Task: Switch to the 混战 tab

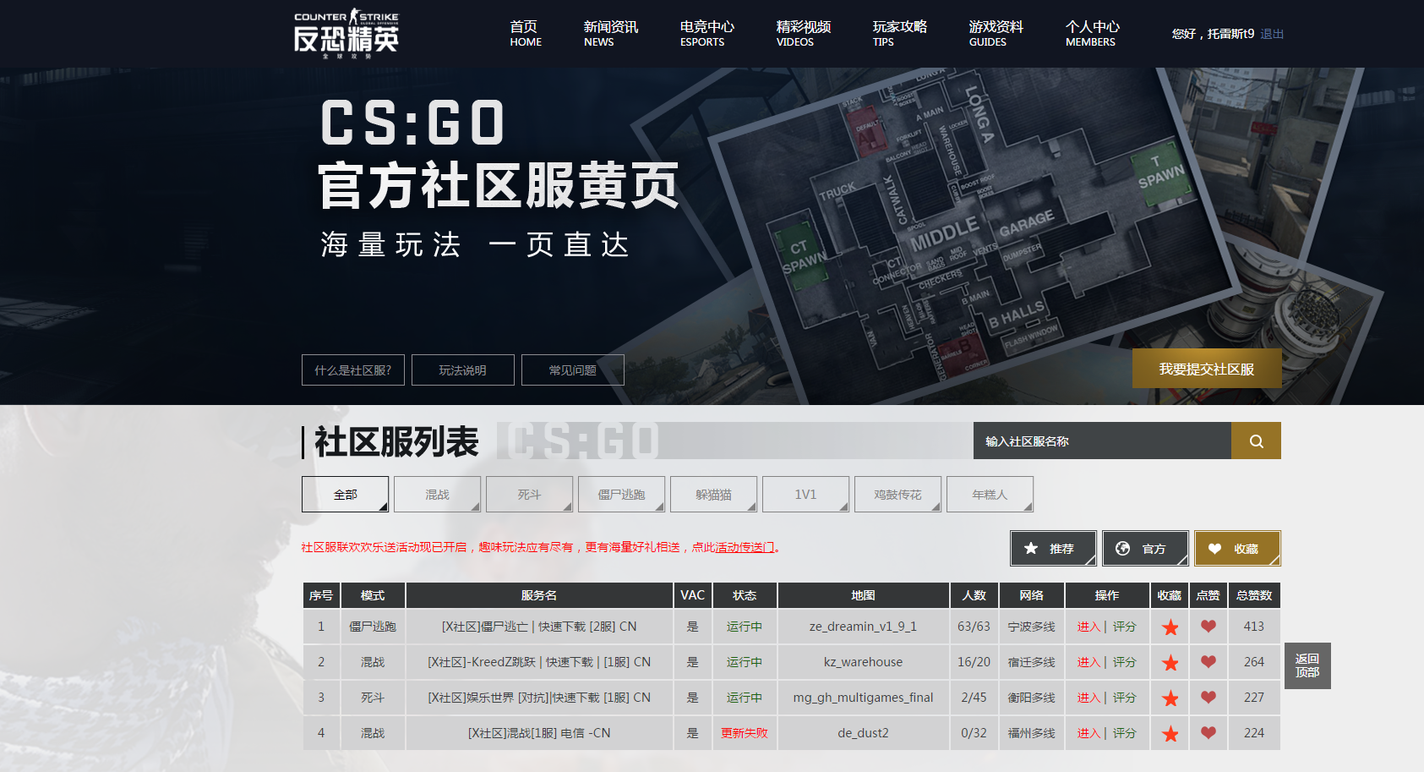Action: click(437, 494)
